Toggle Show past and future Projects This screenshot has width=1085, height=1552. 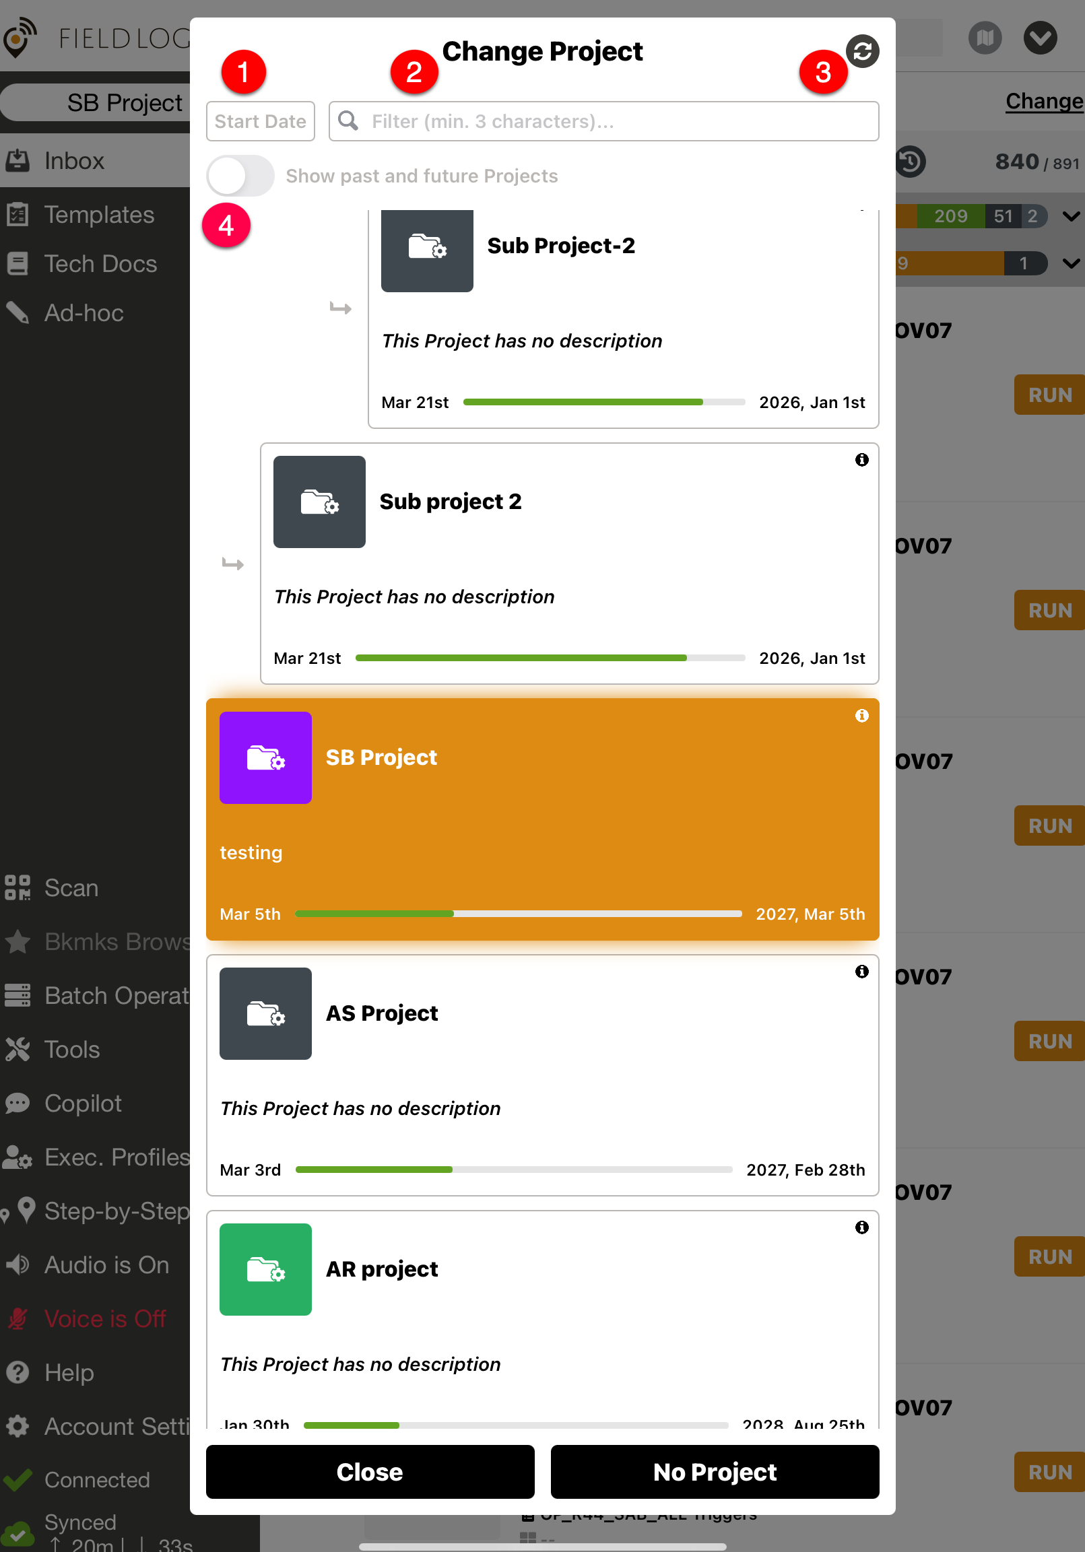tap(240, 176)
